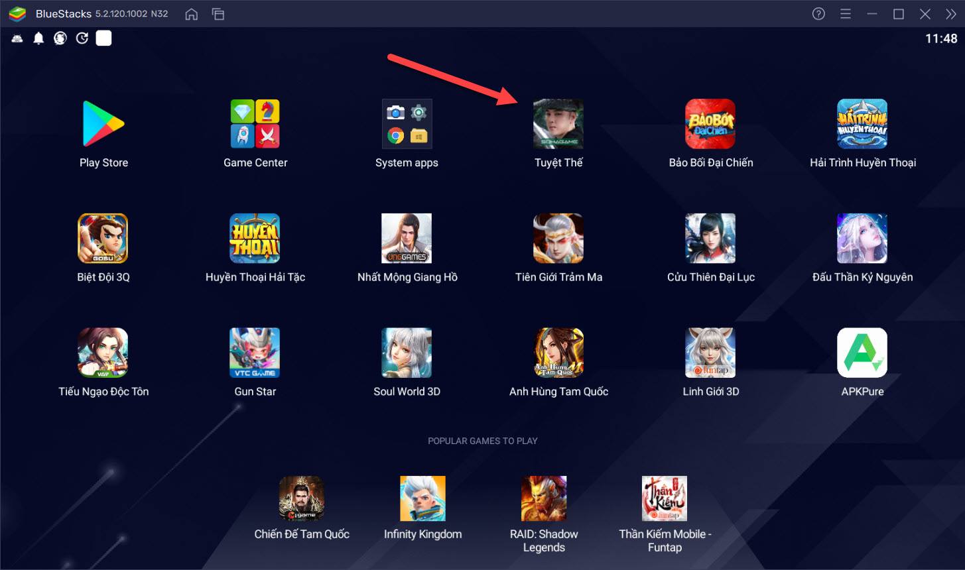
Task: Select Infinity Kingdom popular game
Action: [x=422, y=498]
